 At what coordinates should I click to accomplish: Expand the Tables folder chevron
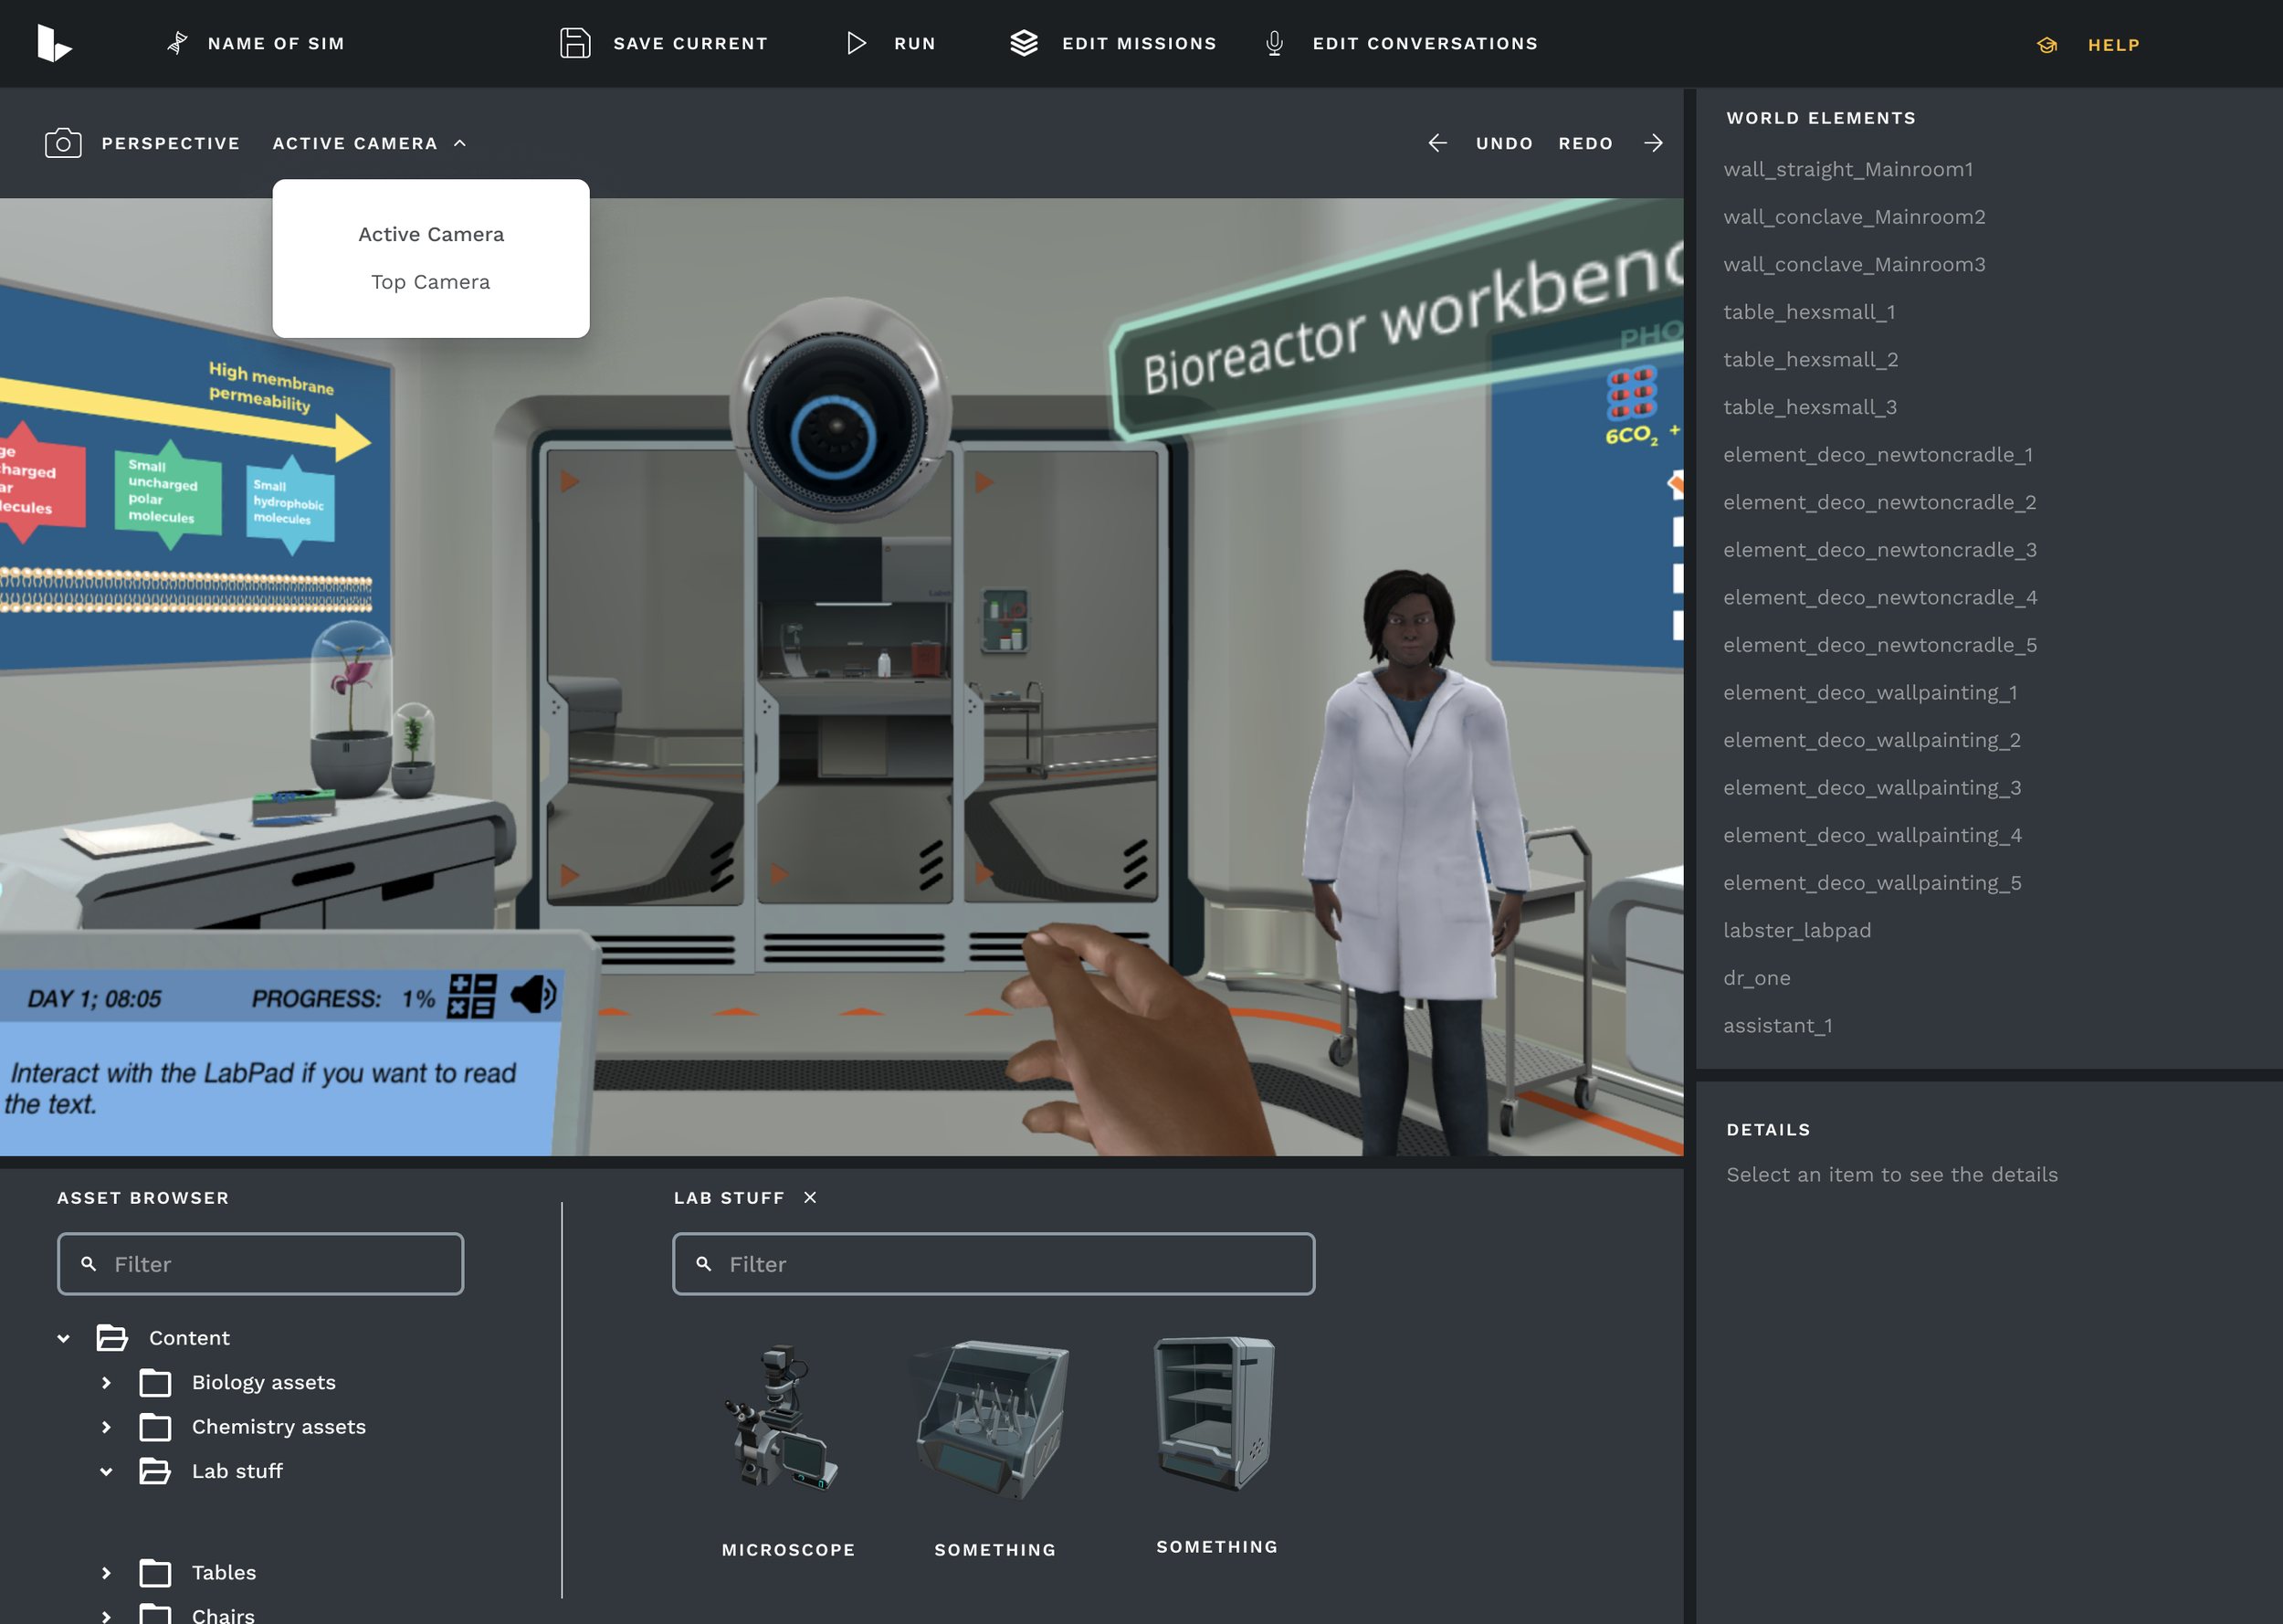coord(106,1572)
